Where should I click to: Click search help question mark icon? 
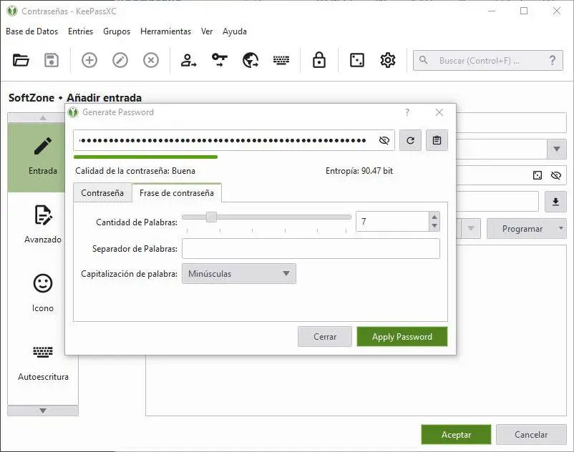[x=552, y=60]
